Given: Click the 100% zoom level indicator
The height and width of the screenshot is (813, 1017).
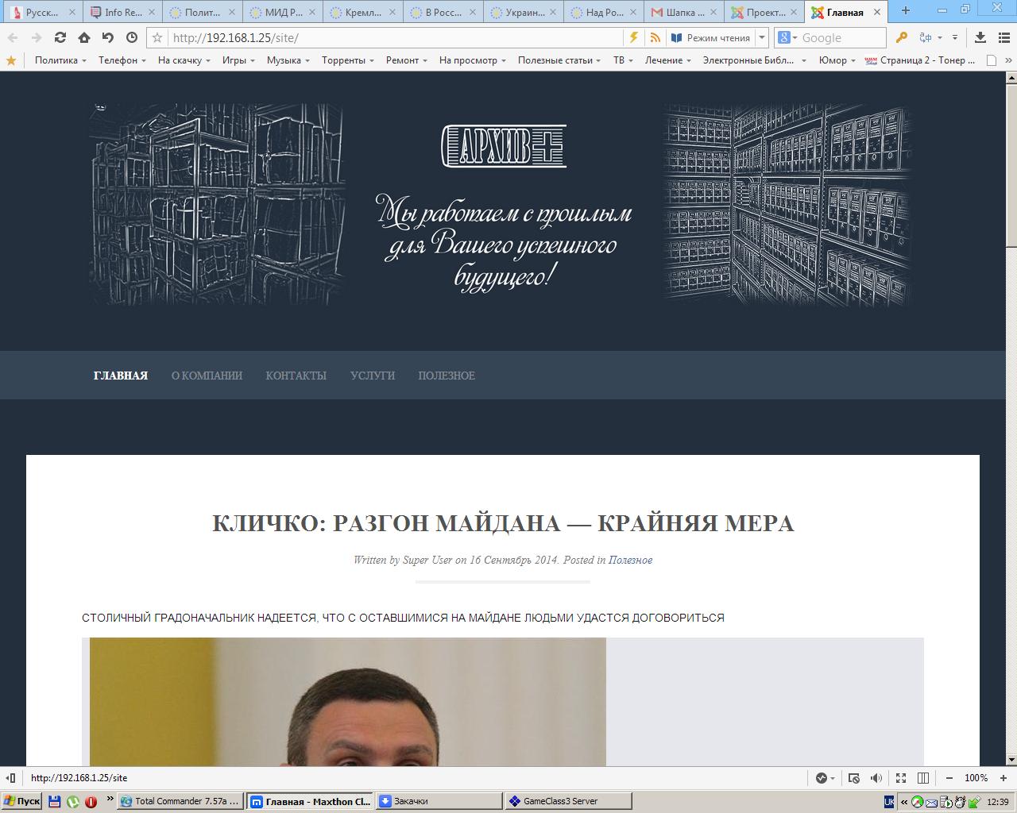Looking at the screenshot, I should 976,778.
